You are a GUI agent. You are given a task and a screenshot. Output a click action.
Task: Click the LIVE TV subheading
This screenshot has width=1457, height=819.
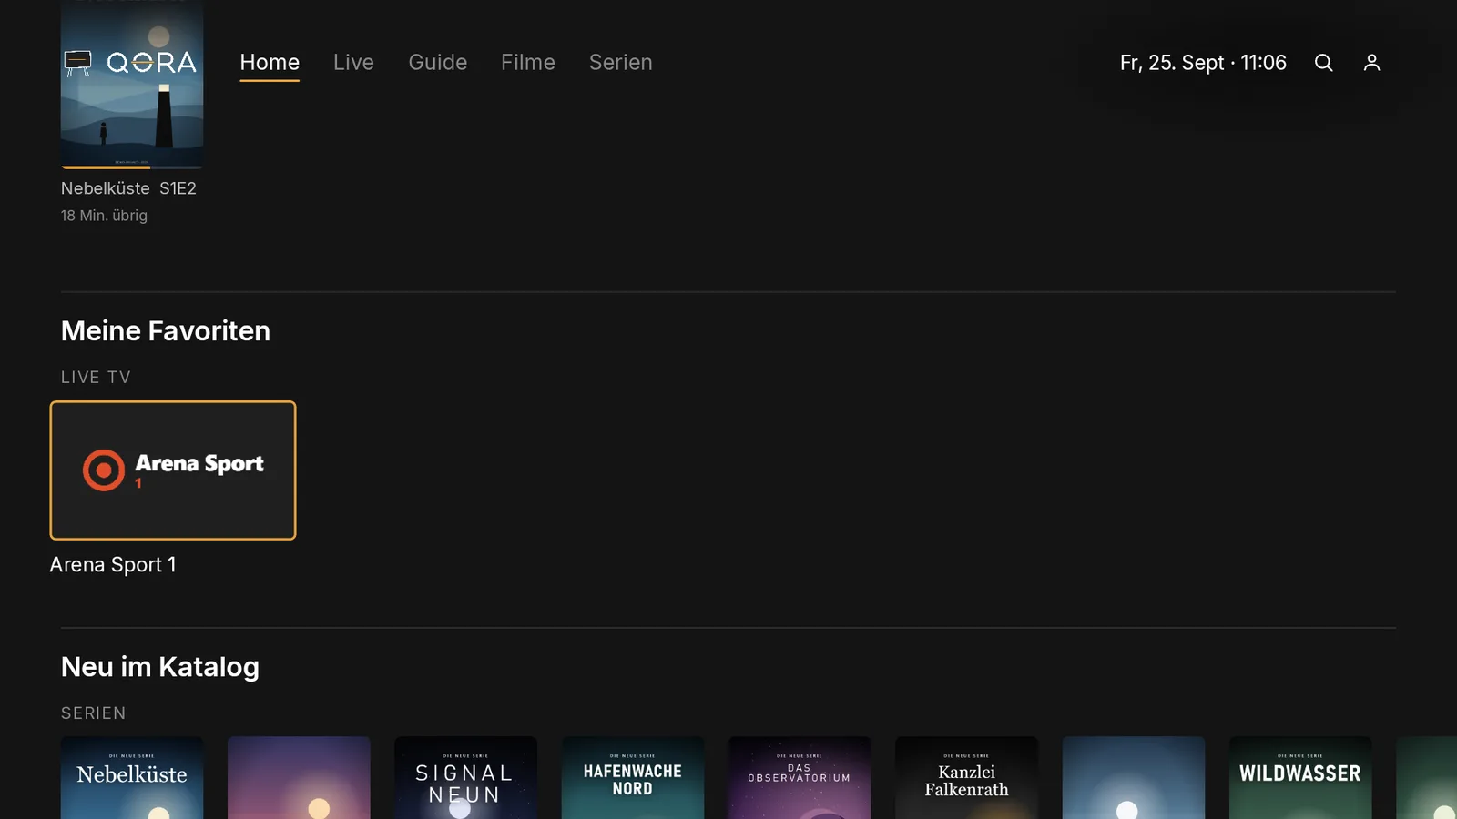(96, 377)
